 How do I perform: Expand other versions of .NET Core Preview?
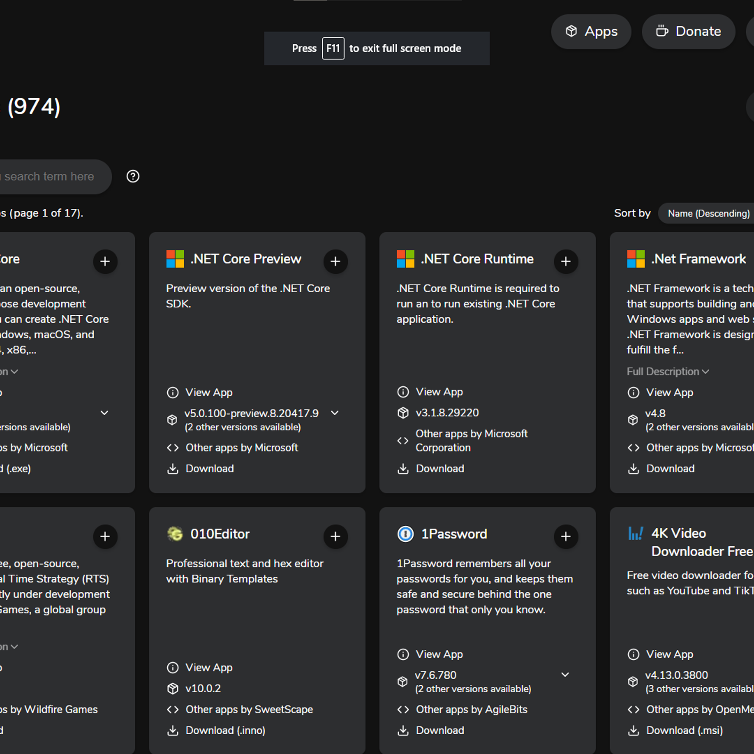tap(335, 413)
